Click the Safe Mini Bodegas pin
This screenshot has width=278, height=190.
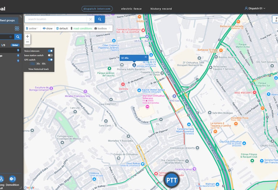tap(210, 113)
